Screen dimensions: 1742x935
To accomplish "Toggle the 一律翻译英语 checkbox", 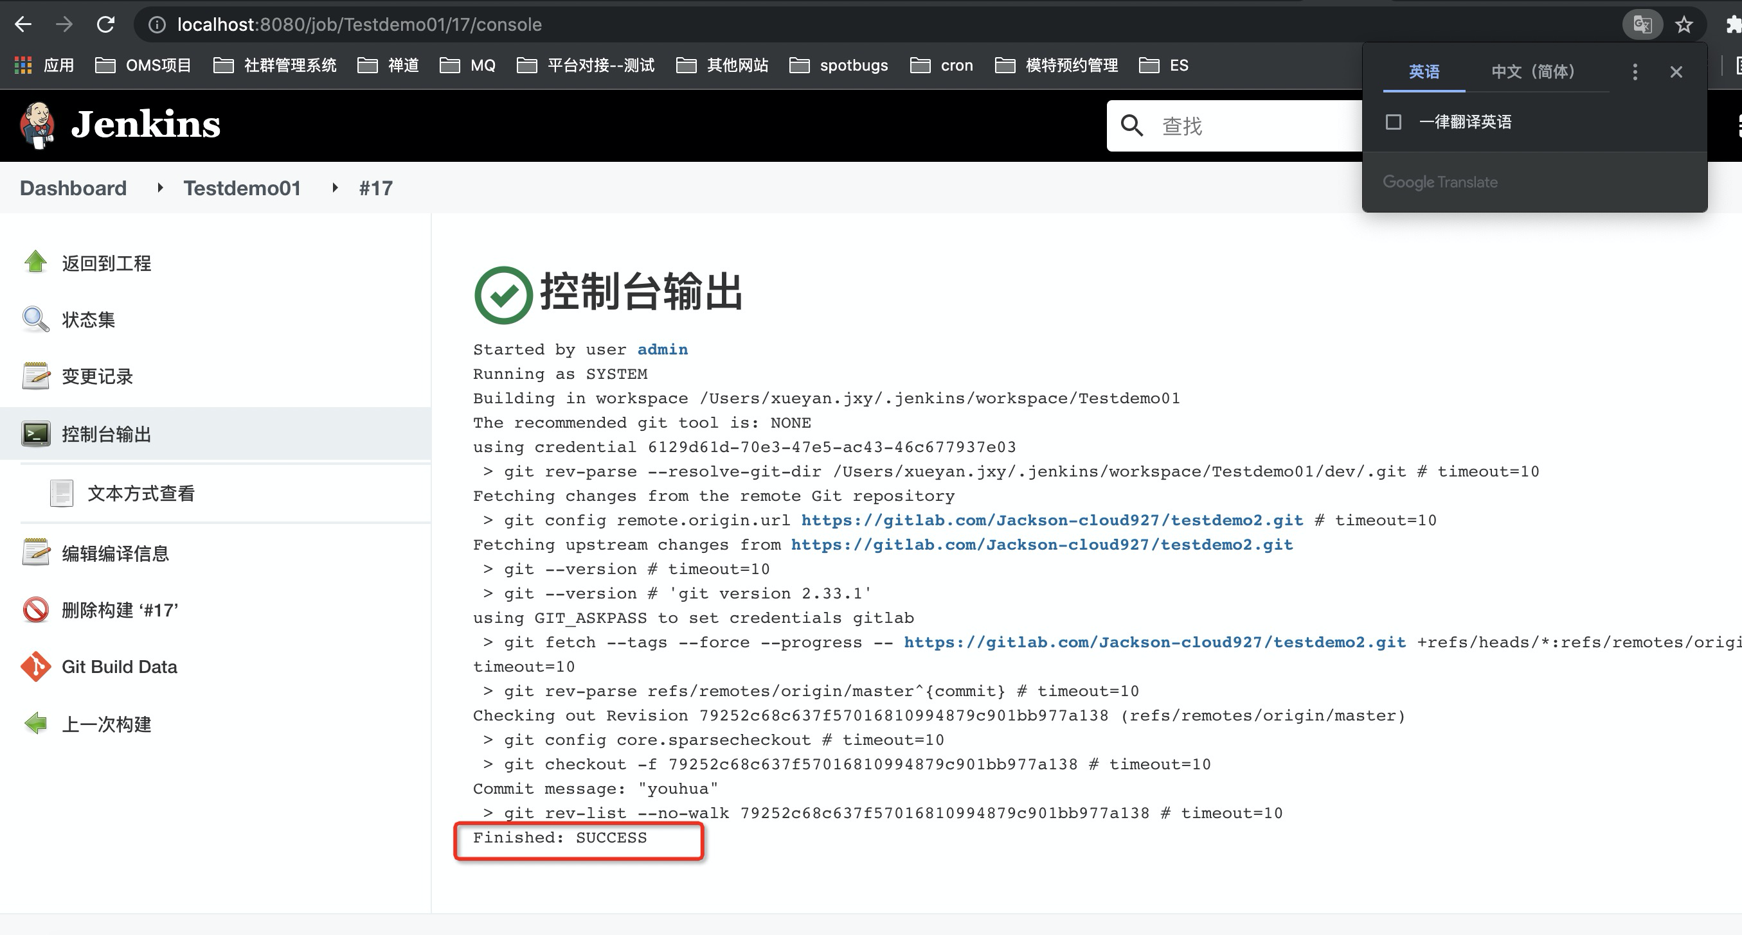I will point(1393,122).
